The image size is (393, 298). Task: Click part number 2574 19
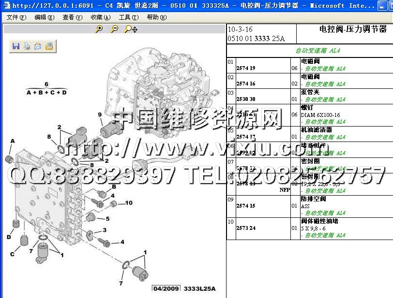pos(246,68)
